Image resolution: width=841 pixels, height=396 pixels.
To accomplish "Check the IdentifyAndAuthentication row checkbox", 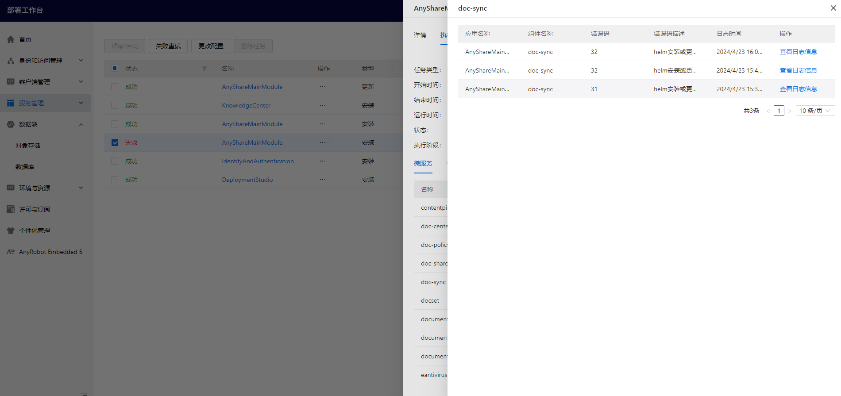I will tap(115, 161).
